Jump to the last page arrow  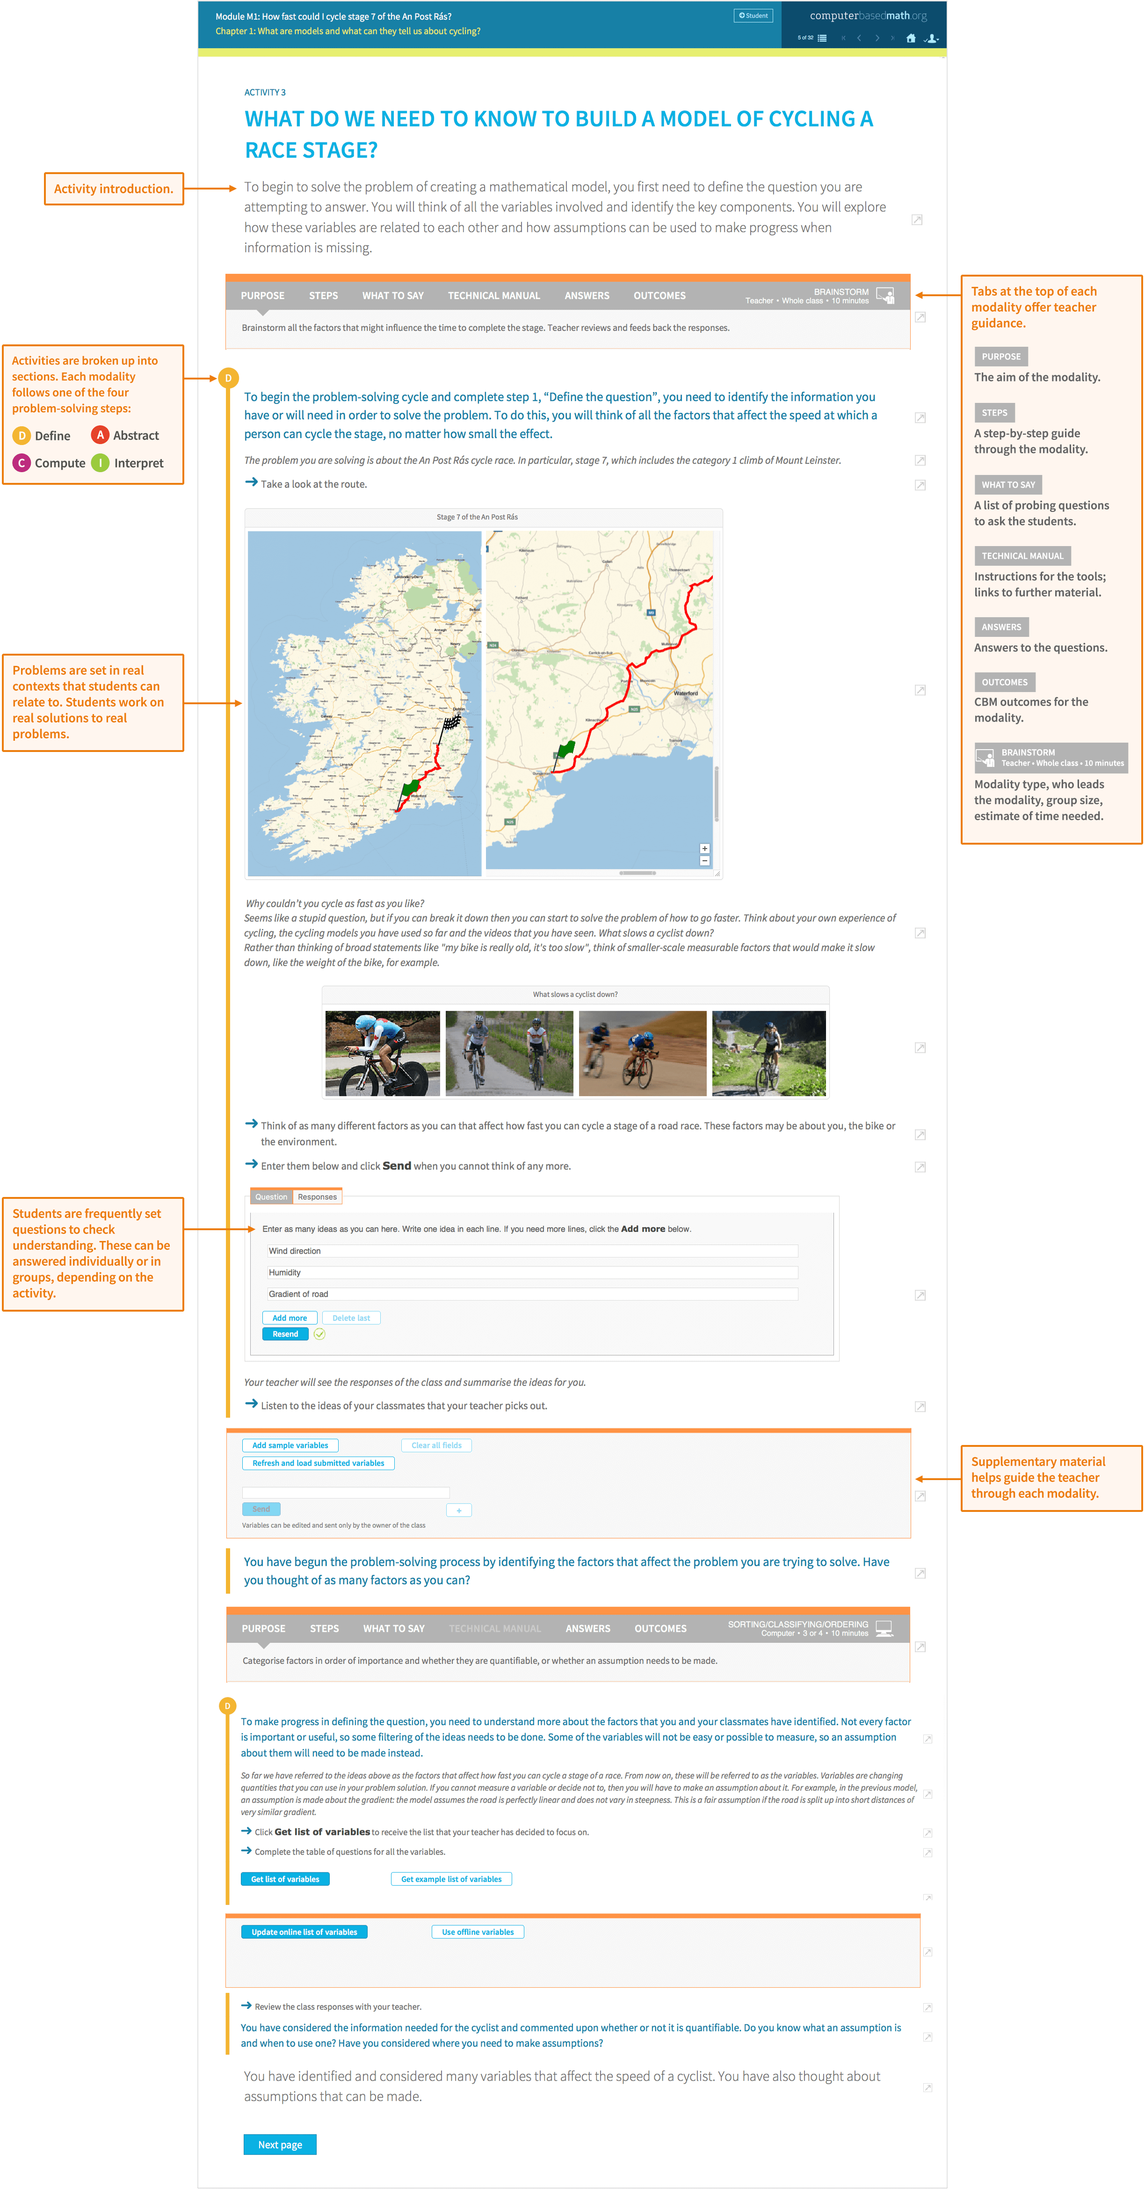(x=892, y=38)
